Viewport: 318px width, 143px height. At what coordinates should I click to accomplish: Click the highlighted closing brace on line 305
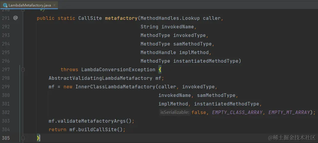tap(38, 138)
